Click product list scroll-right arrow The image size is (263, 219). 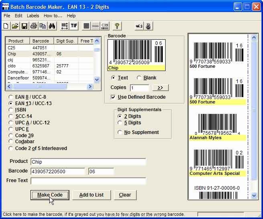click(90, 87)
